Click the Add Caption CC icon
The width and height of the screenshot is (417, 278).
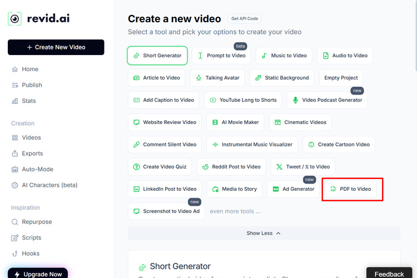(136, 100)
